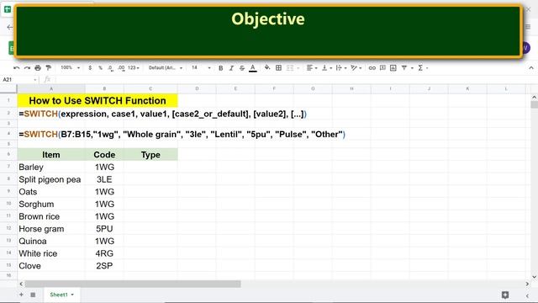This screenshot has width=538, height=303.
Task: Click the "White rice" cell
Action: [x=51, y=253]
